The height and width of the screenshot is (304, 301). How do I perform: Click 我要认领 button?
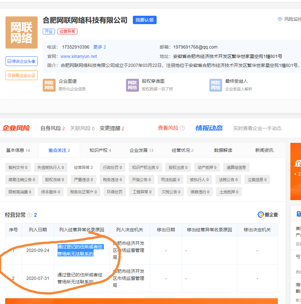(145, 20)
